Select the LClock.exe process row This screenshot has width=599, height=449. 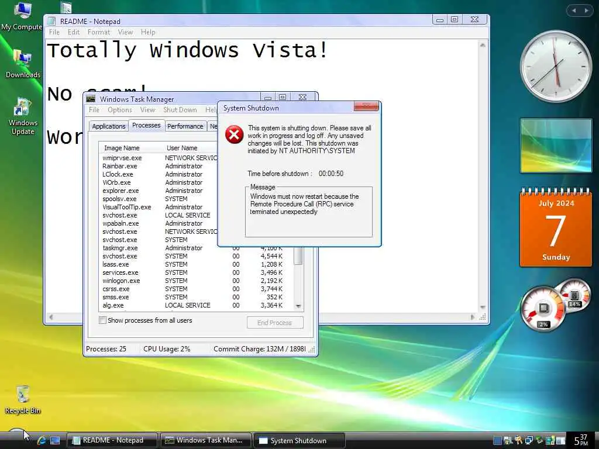point(158,174)
